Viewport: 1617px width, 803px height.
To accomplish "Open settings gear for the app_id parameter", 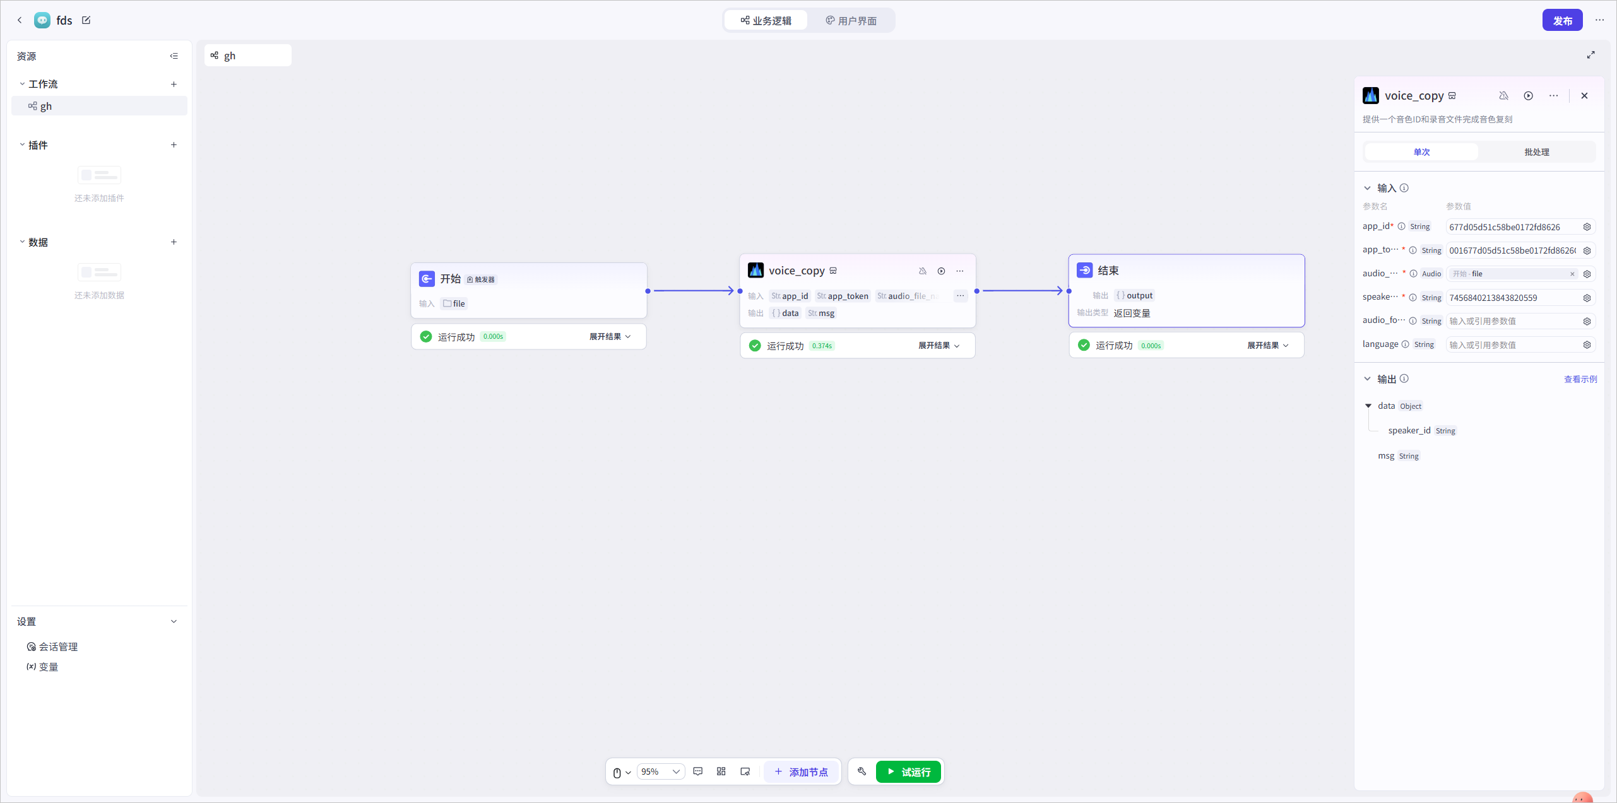I will 1587,227.
